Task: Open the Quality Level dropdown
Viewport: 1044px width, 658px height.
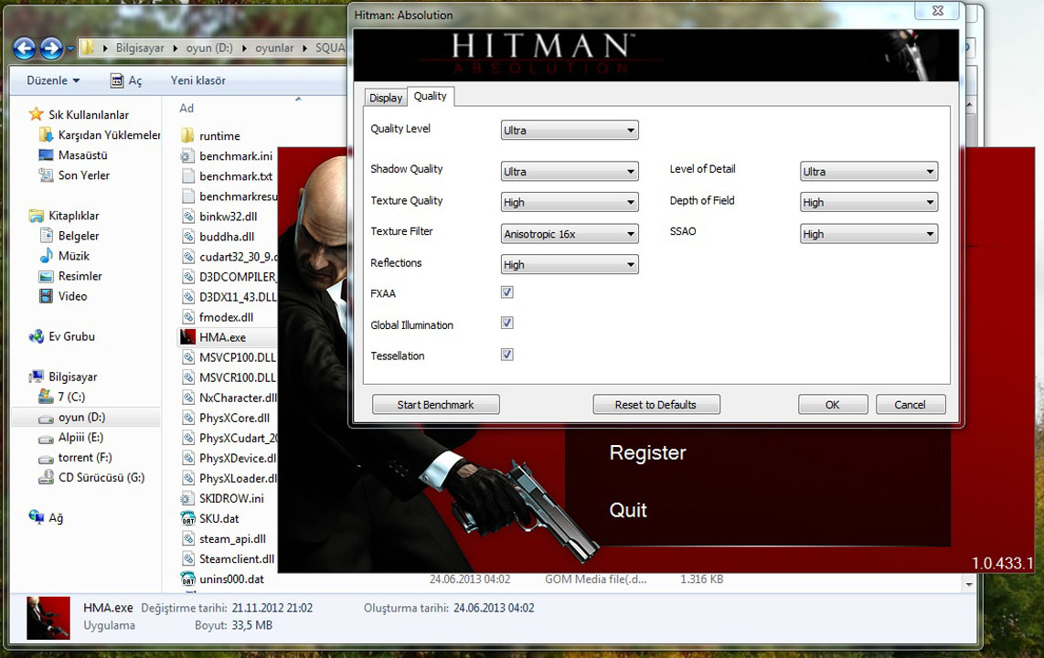Action: tap(570, 131)
